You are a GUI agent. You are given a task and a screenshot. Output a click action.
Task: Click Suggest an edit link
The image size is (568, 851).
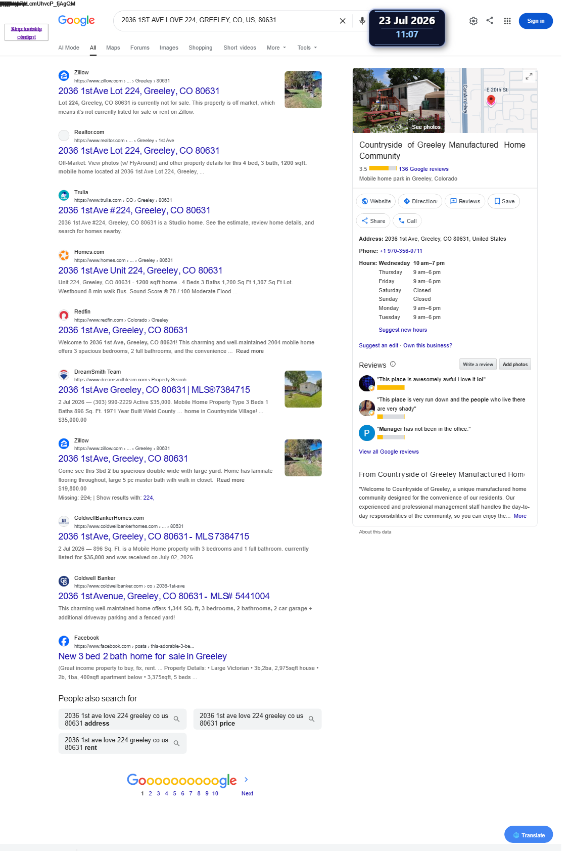point(378,345)
